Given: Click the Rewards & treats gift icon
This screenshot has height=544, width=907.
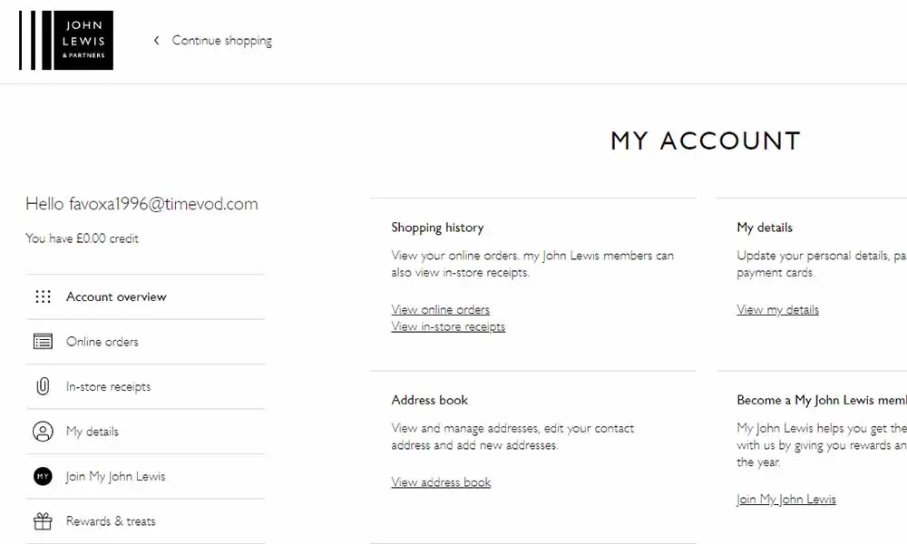Looking at the screenshot, I should 43,521.
